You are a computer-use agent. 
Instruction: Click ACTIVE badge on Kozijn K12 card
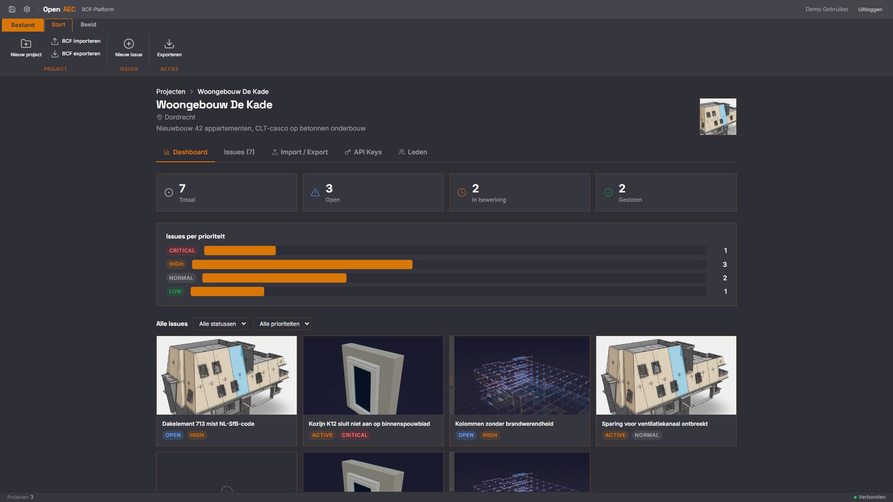coord(322,436)
